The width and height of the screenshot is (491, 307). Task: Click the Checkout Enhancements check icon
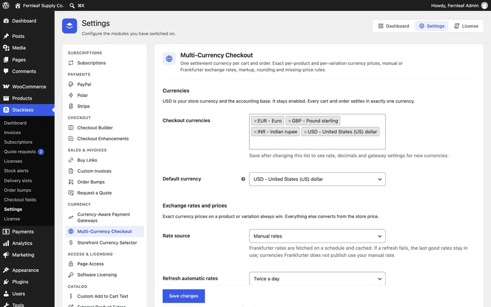(x=71, y=139)
